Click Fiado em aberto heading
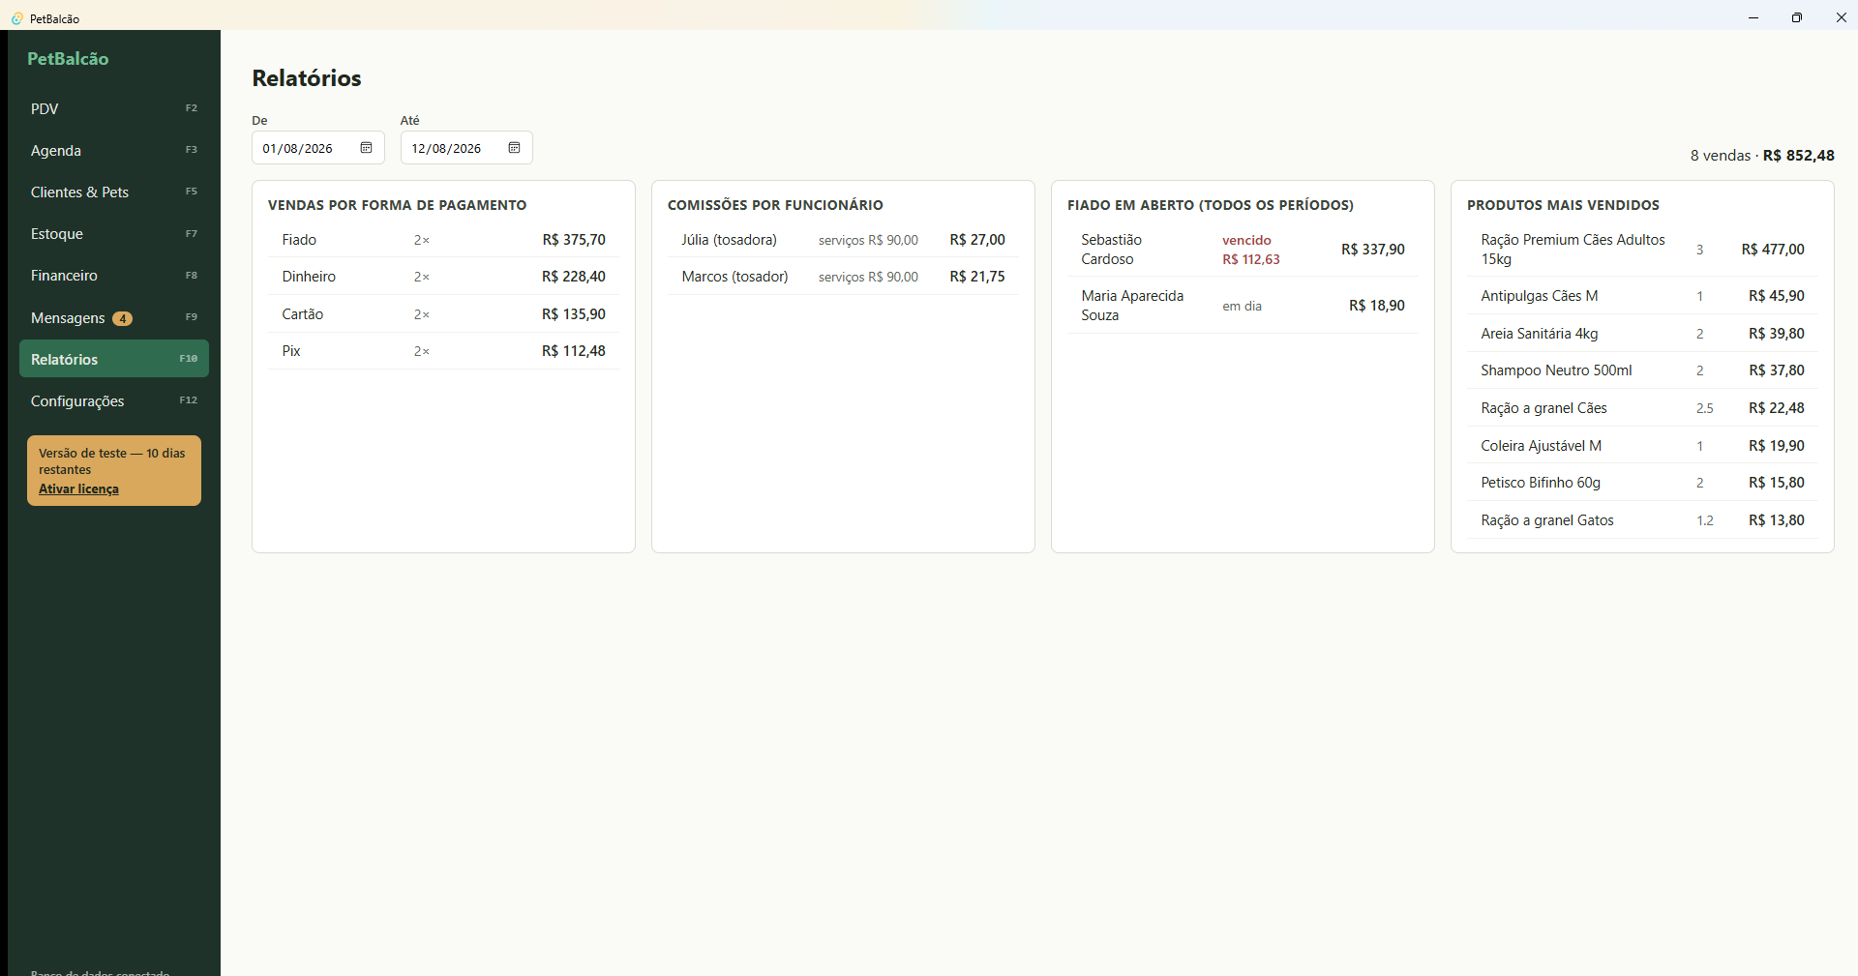This screenshot has width=1858, height=976. coord(1211,205)
